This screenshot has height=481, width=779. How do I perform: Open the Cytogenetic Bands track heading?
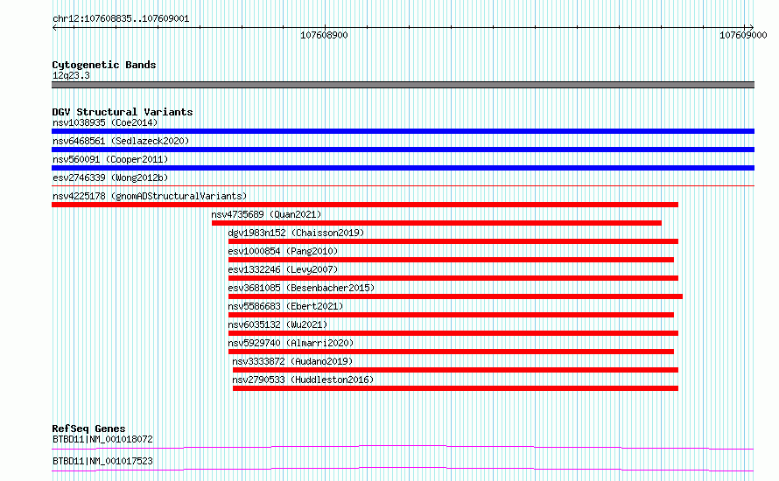pyautogui.click(x=104, y=65)
